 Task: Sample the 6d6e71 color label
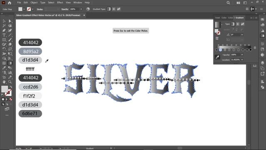(x=30, y=113)
